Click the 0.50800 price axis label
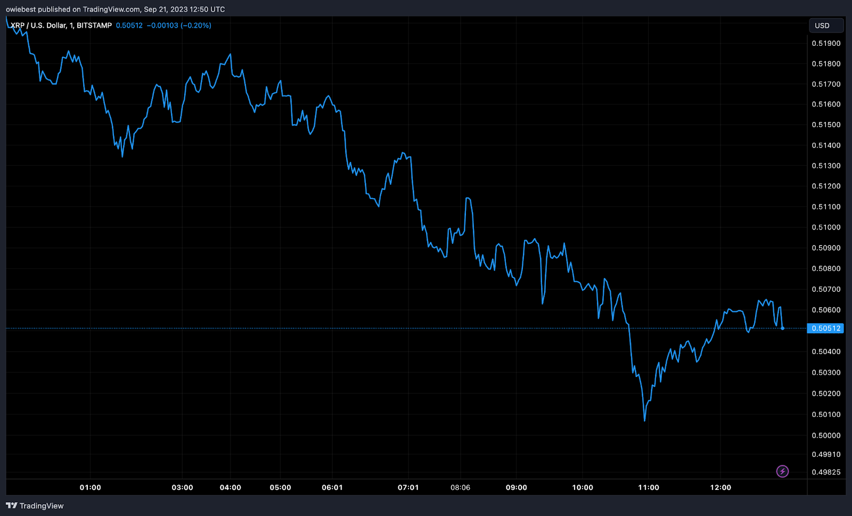This screenshot has height=516, width=852. 826,268
